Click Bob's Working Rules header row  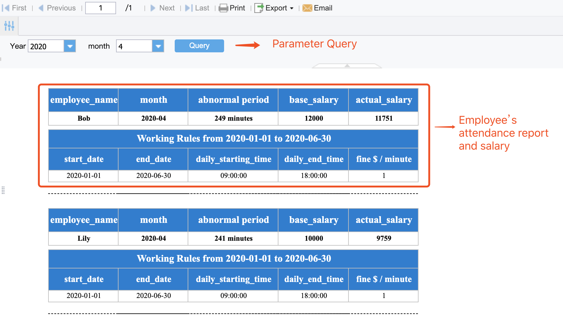[233, 139]
